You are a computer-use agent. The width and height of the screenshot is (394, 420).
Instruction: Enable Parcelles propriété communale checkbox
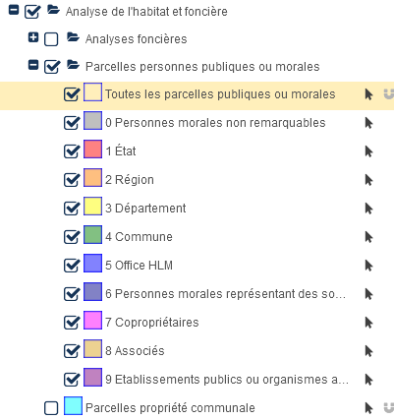(x=51, y=408)
